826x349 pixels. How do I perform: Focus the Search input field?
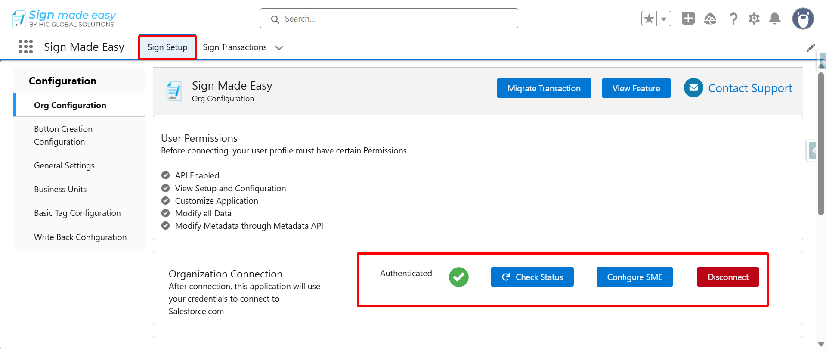[x=389, y=19]
